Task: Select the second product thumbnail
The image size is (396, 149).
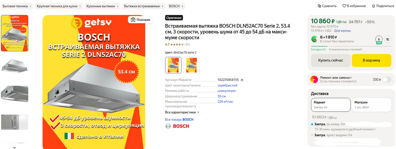Action: coord(15,66)
